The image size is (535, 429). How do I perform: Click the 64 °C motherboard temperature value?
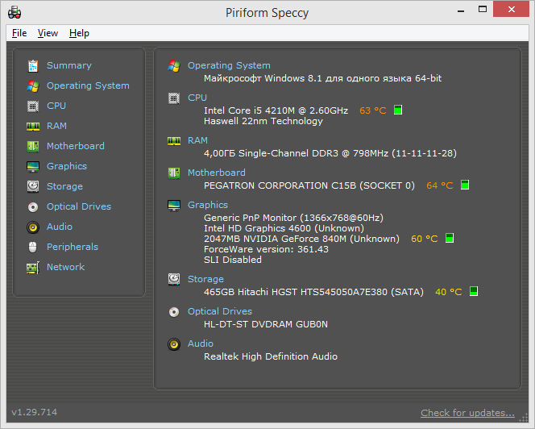439,185
